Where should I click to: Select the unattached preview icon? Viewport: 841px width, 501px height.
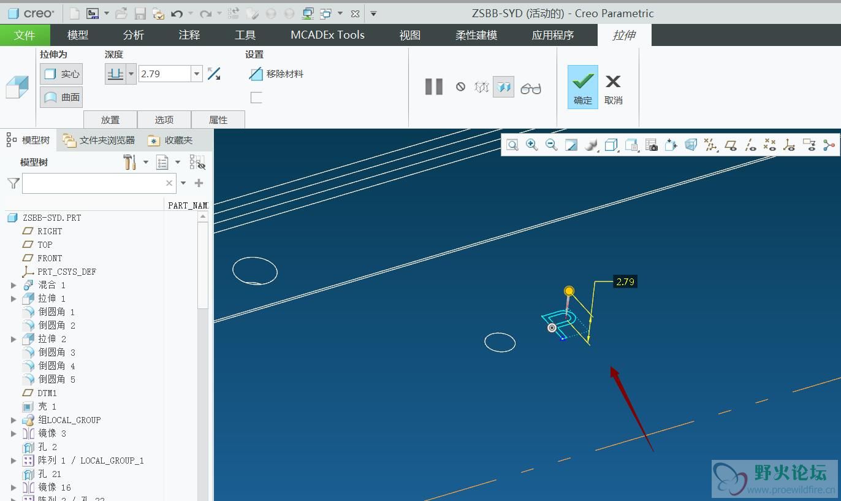click(x=482, y=87)
